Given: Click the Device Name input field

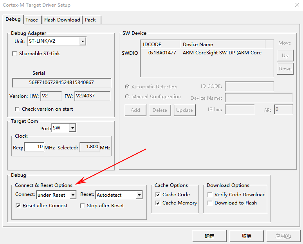Looking at the screenshot, I should tap(259, 98).
